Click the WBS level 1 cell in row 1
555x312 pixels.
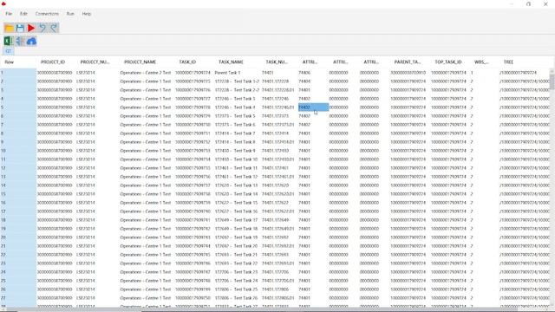472,73
